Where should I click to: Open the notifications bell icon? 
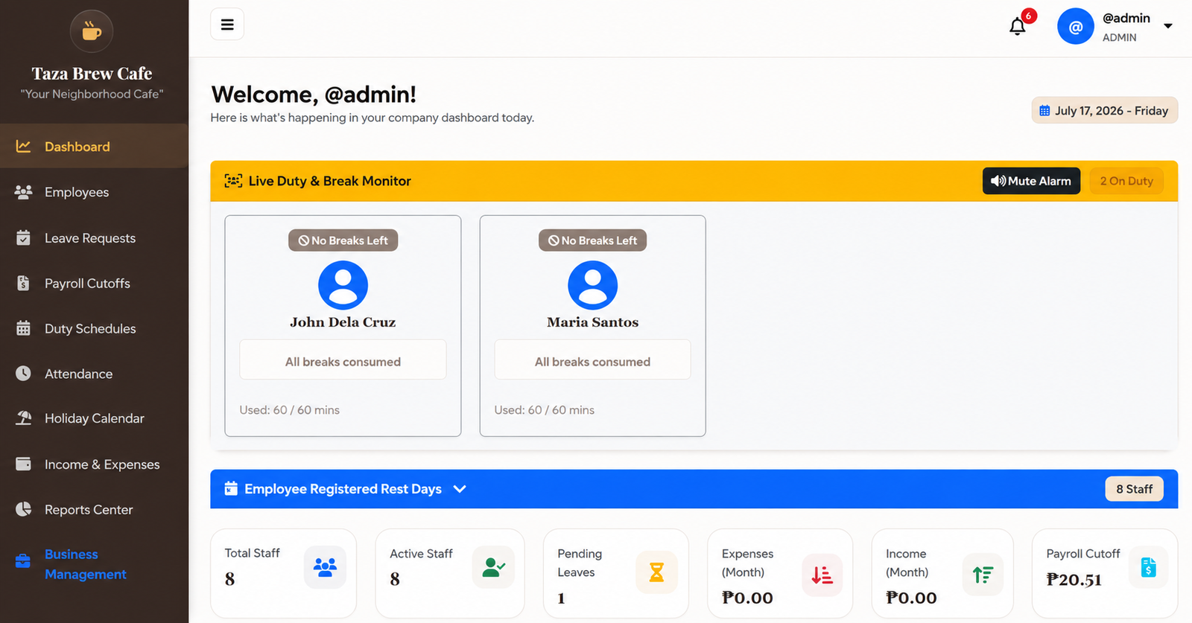tap(1017, 27)
